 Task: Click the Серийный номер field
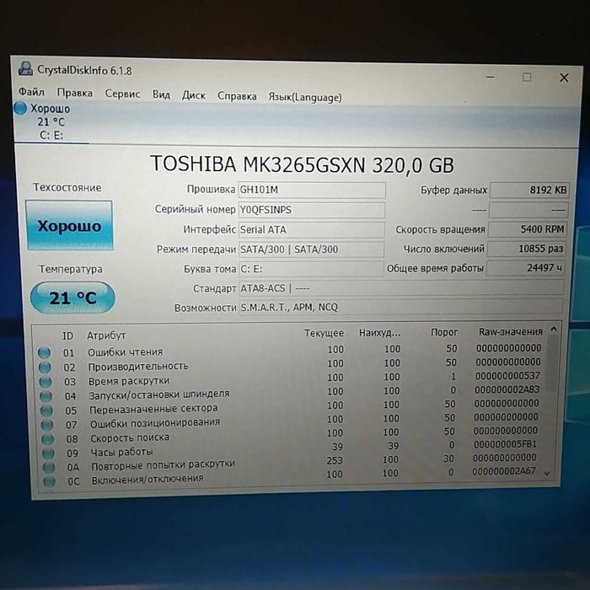pyautogui.click(x=312, y=210)
